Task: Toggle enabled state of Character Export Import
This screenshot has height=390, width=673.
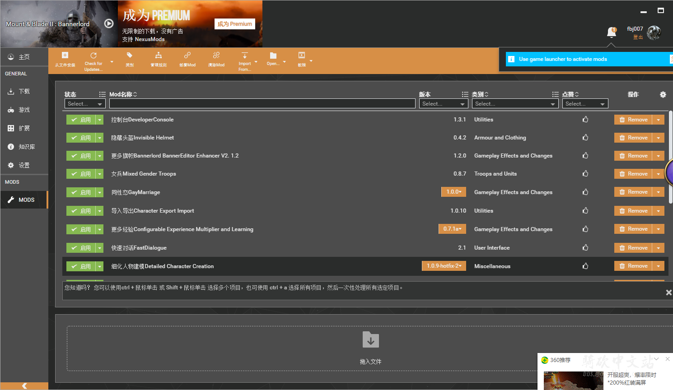Action: click(81, 211)
